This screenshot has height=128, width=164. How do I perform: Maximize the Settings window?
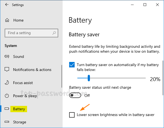(x=145, y=5)
